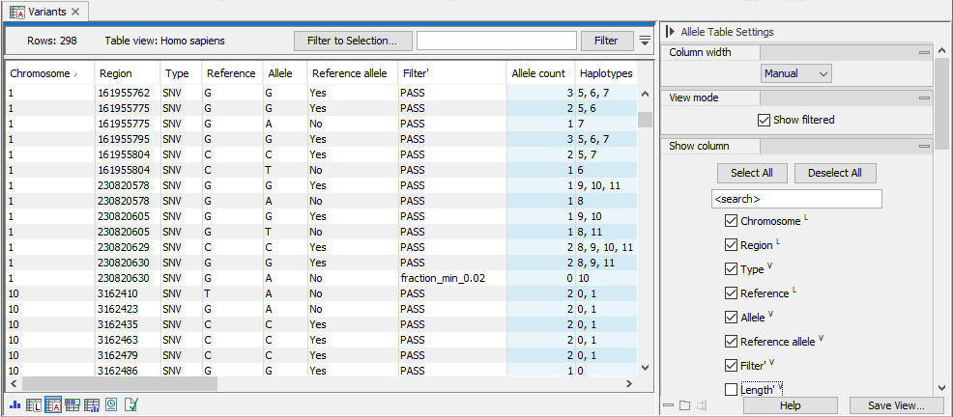Show the history clock icon view

111,404
